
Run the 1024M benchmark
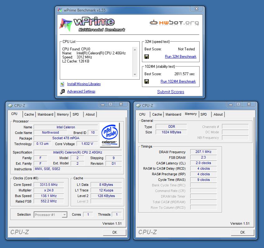[178, 81]
